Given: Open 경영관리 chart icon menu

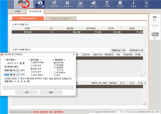Looking at the screenshot, I should point(81,4).
